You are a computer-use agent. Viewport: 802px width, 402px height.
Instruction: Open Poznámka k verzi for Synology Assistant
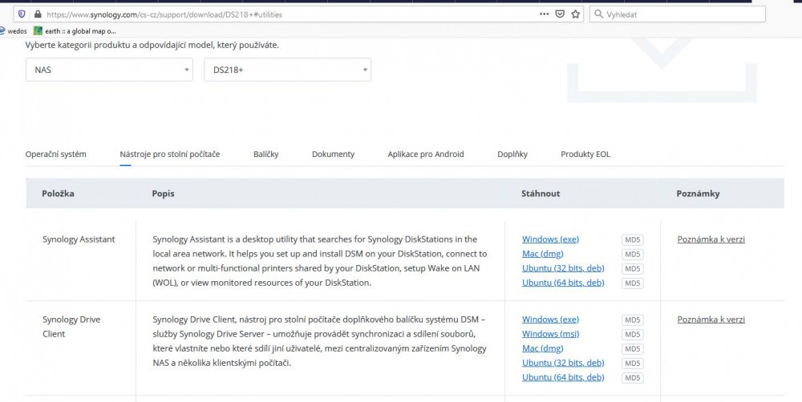click(711, 239)
